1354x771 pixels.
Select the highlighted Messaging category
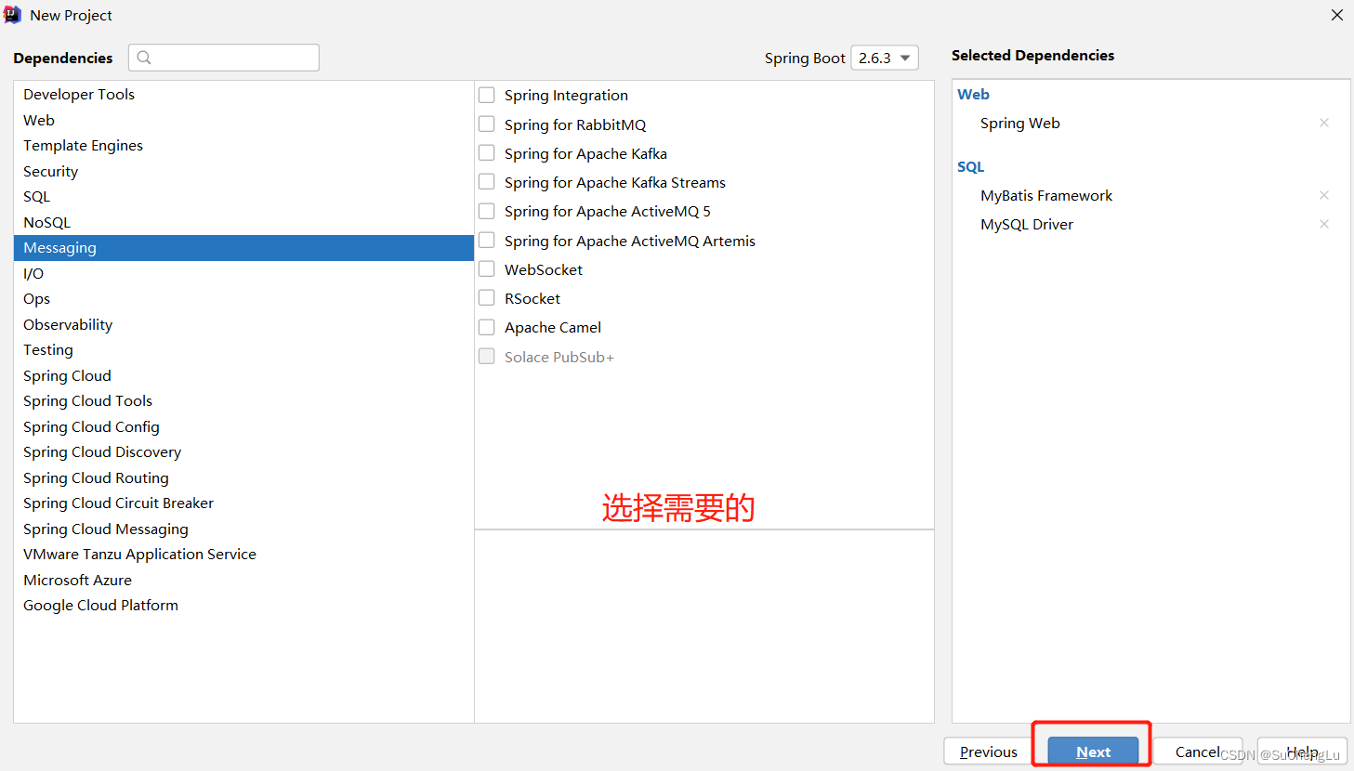click(243, 247)
